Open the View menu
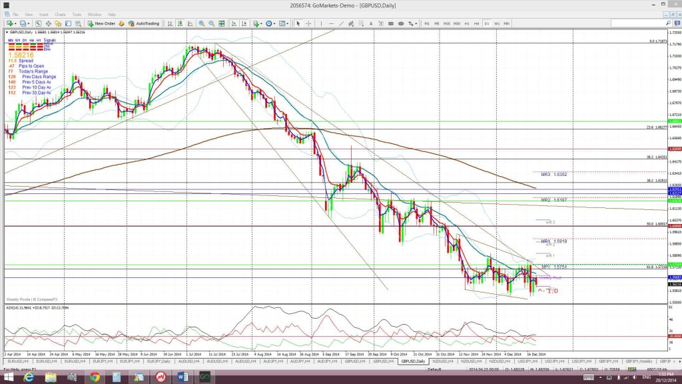The image size is (682, 384). tap(29, 15)
